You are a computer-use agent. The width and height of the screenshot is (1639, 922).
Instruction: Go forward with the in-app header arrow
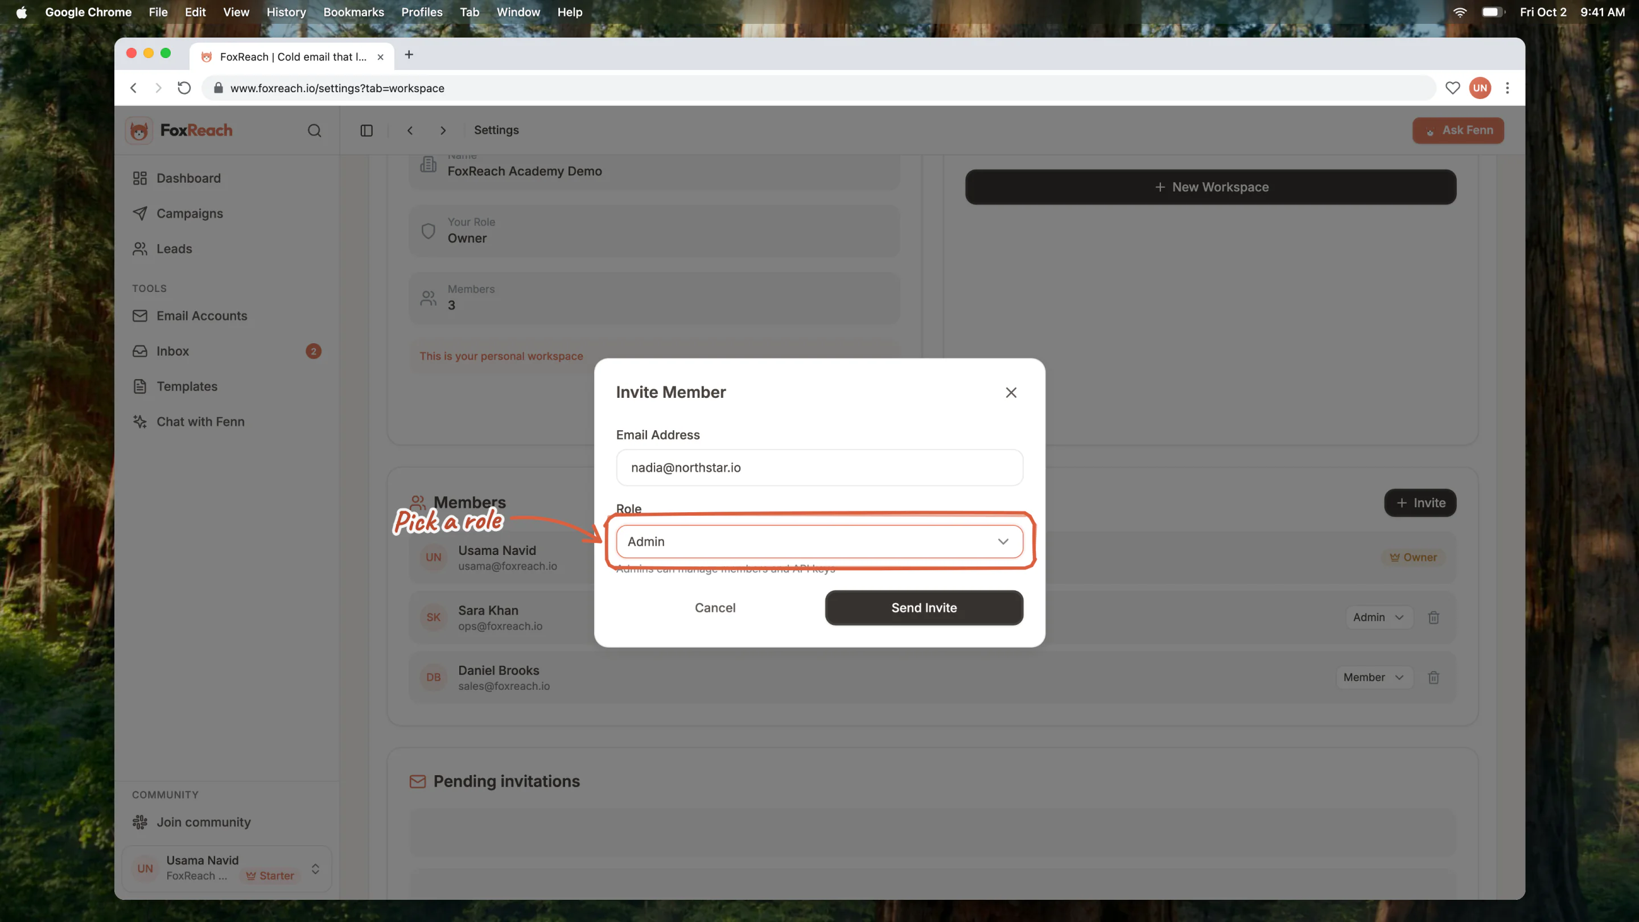click(443, 130)
